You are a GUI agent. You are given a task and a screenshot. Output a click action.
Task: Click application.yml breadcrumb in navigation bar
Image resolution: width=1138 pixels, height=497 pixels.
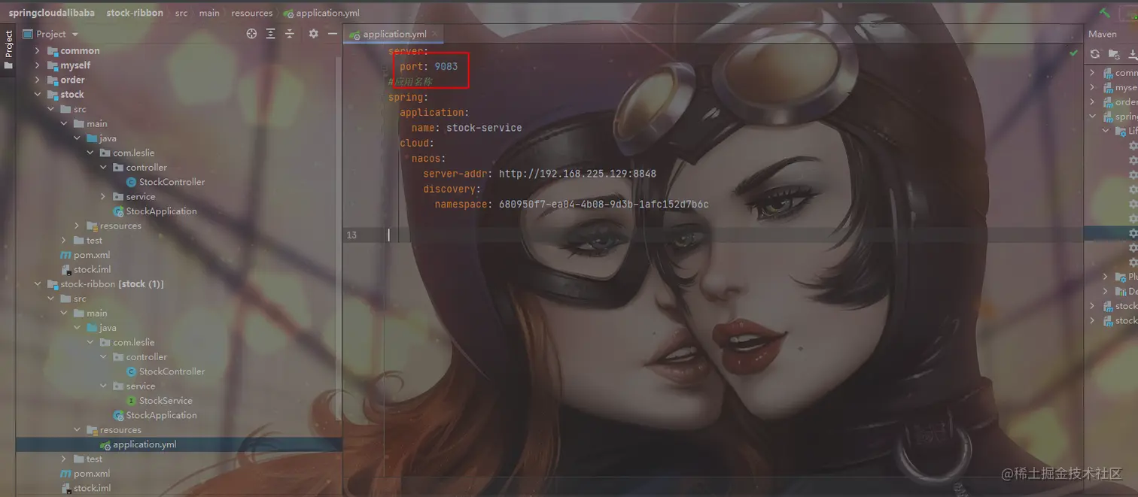point(321,13)
